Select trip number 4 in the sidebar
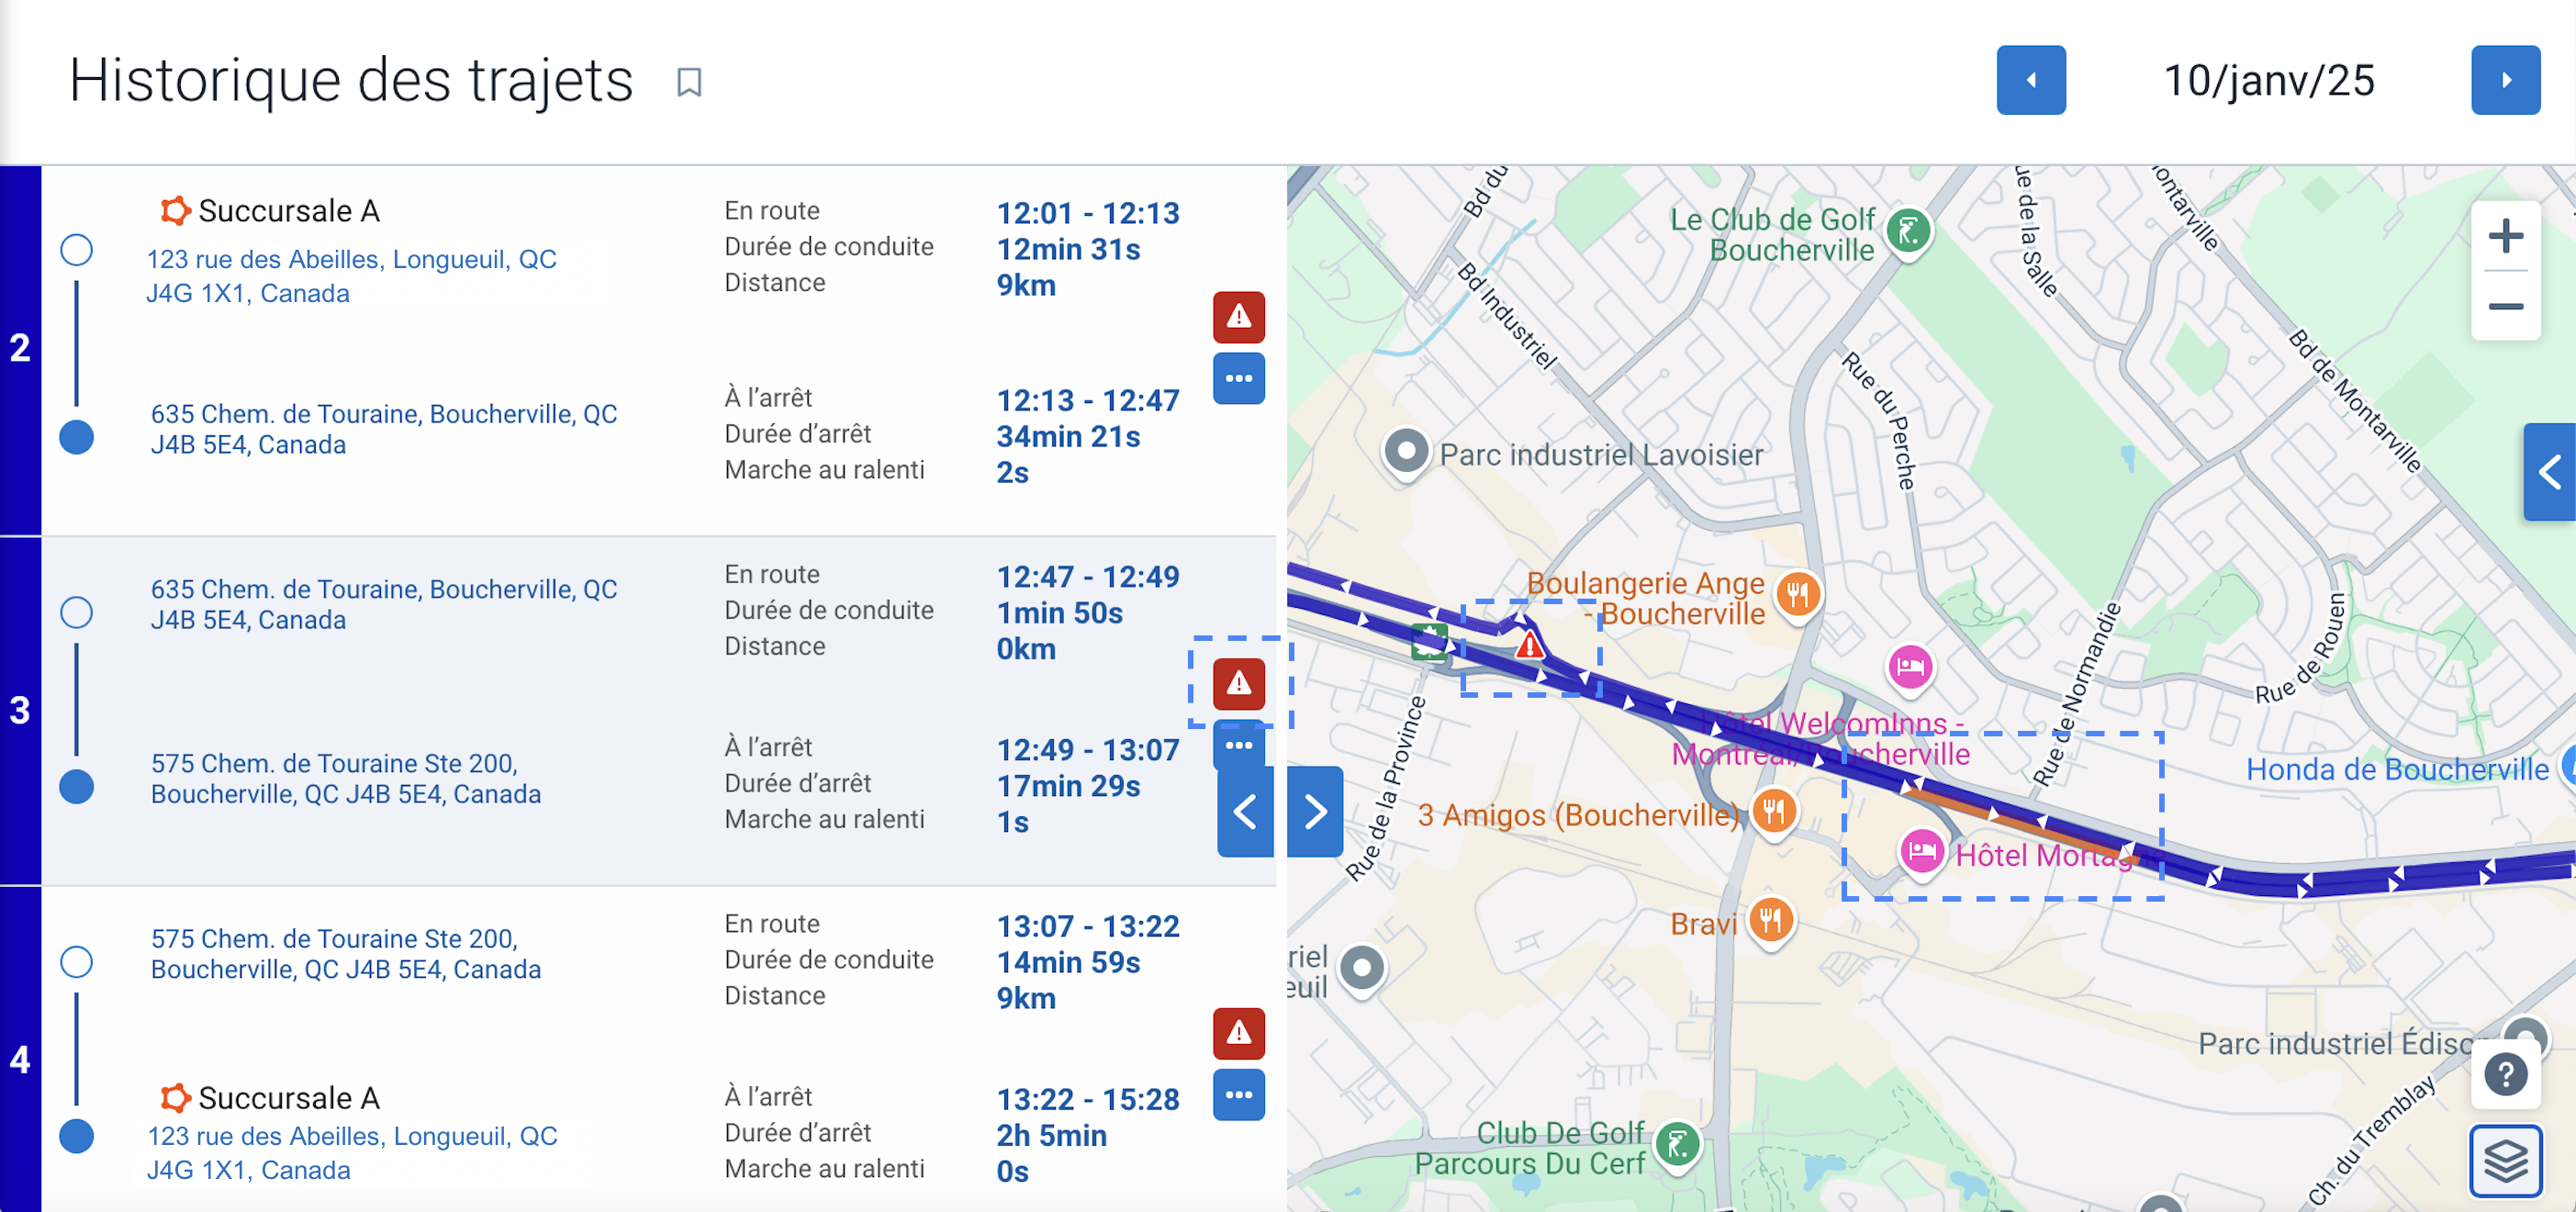 coord(20,1058)
